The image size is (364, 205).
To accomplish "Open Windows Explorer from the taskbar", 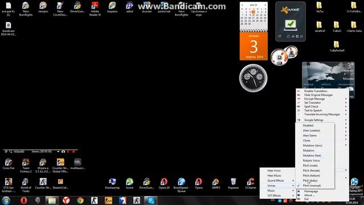I will (52, 200).
